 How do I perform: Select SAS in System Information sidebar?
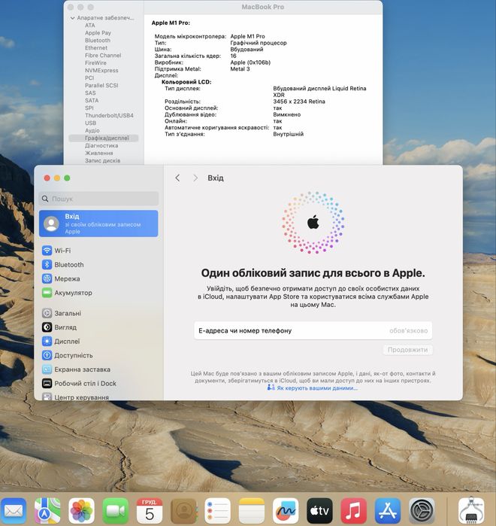pos(90,93)
